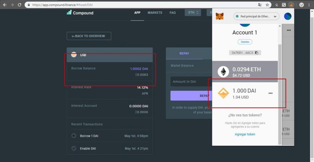The image size is (314, 162).
Task: Click the 1.0002 DAI borrow balance
Action: [x=139, y=69]
